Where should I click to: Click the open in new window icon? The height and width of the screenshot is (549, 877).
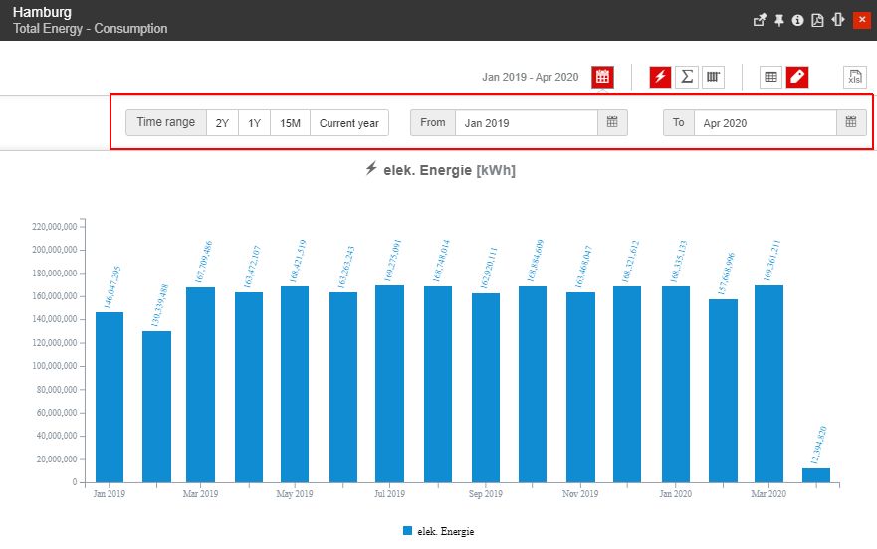click(760, 20)
